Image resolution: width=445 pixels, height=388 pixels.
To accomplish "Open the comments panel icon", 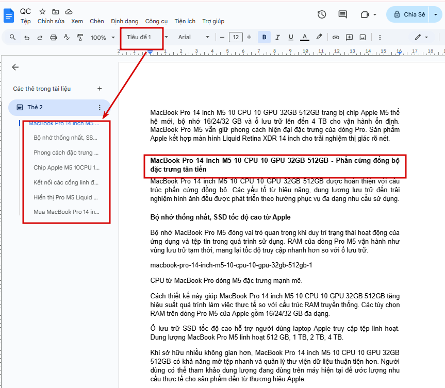I will (x=342, y=14).
